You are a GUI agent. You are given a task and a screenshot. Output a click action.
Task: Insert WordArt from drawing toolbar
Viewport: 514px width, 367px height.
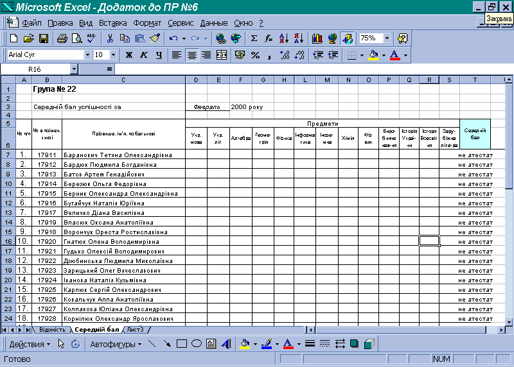pos(226,344)
